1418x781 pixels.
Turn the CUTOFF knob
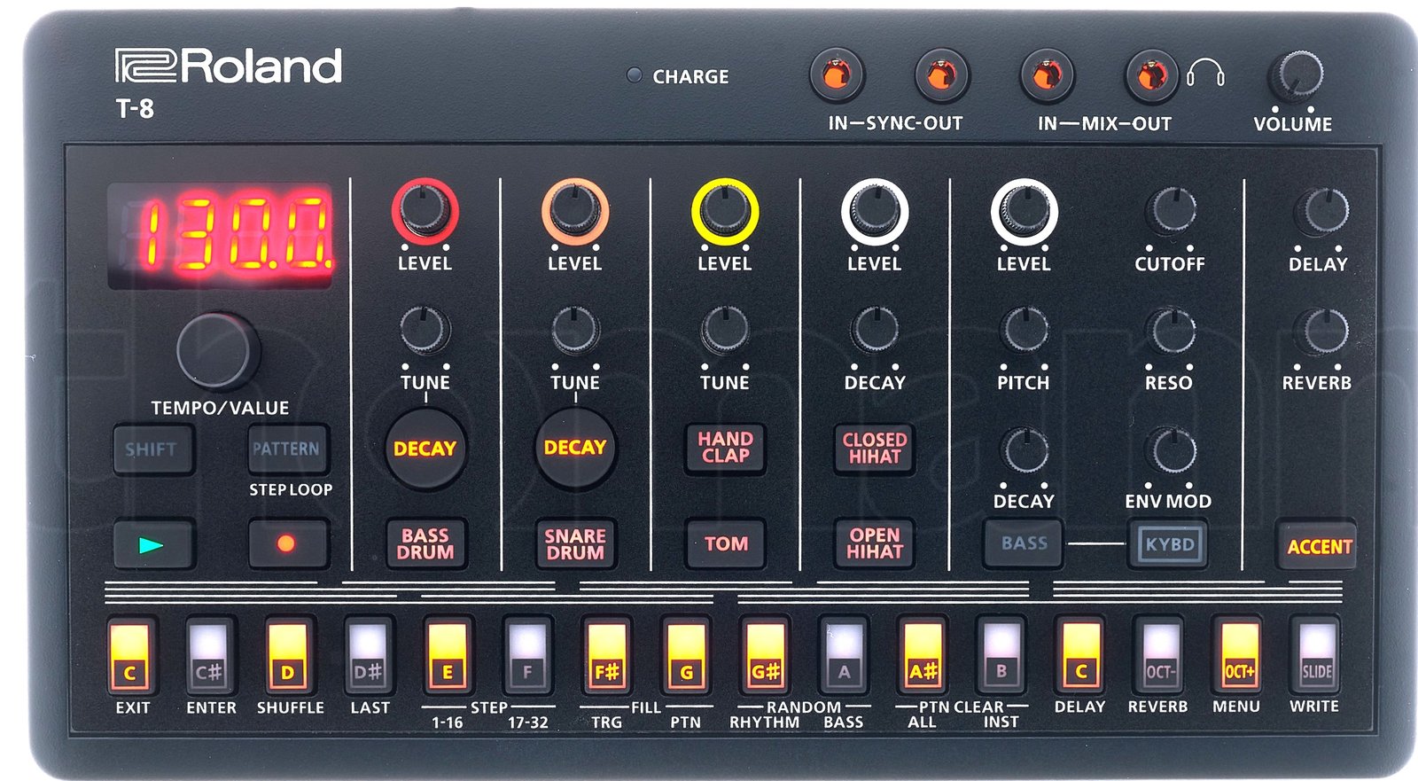point(1172,211)
